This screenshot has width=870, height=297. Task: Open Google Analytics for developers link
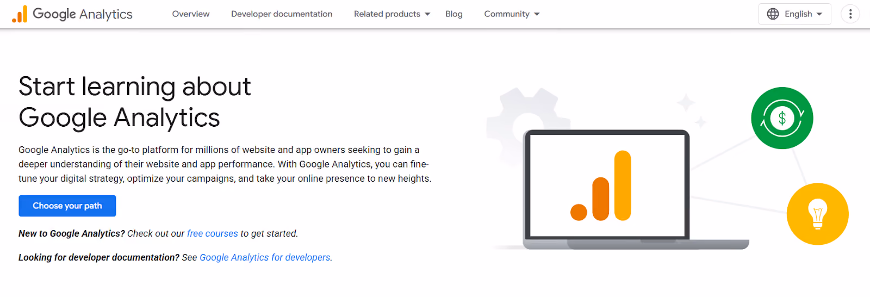pyautogui.click(x=265, y=257)
